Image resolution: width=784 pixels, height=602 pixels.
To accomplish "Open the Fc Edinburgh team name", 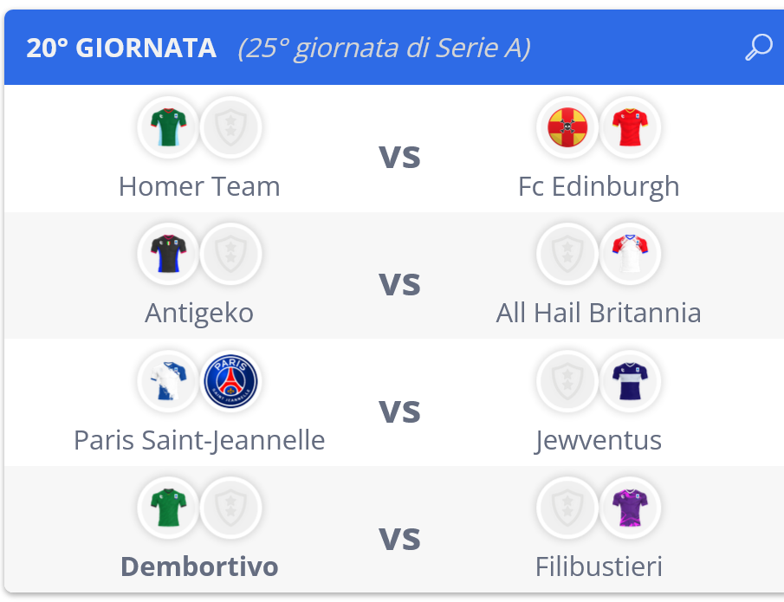I will point(599,187).
